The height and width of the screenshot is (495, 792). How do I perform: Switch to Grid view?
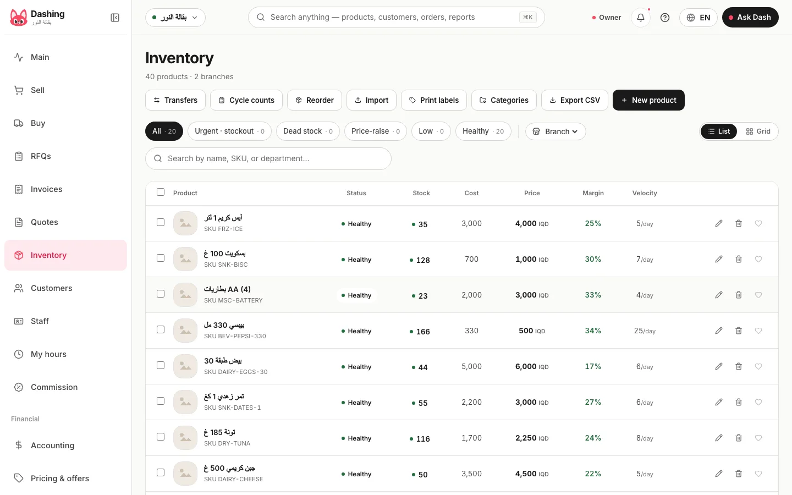(758, 131)
